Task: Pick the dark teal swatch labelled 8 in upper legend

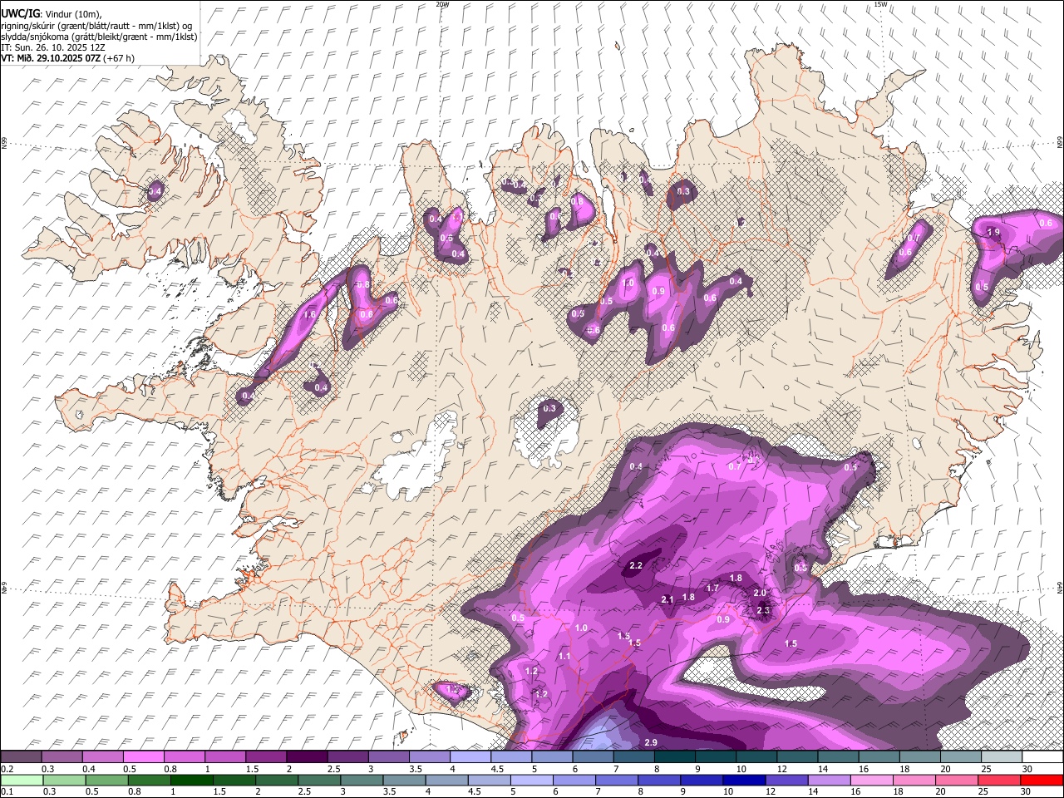Action: (x=674, y=757)
